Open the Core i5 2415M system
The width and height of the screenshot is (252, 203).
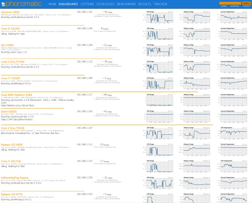coord(10,29)
